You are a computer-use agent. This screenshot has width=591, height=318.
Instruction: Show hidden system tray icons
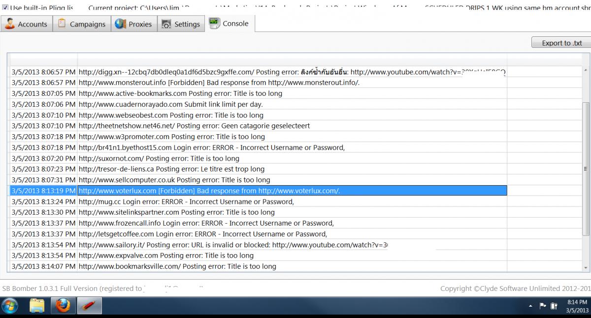[x=530, y=306]
